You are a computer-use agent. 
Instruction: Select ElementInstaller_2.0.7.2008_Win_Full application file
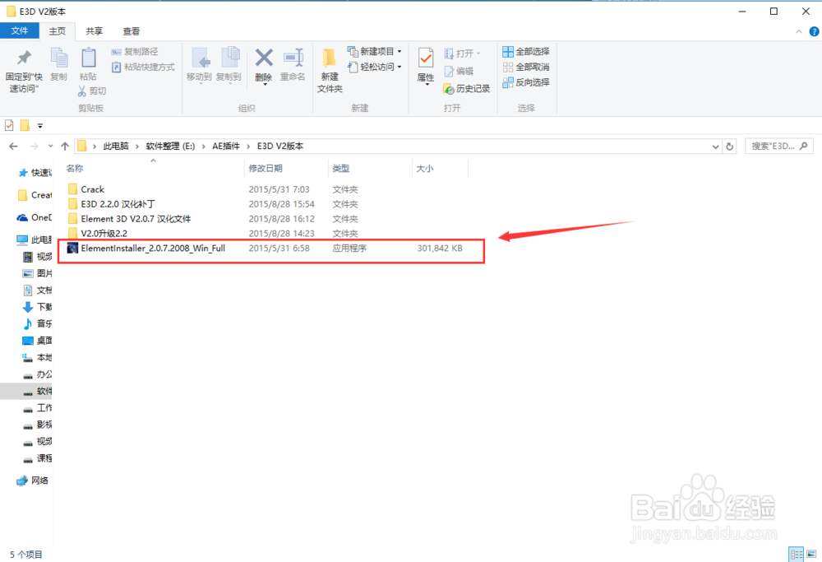click(x=146, y=248)
